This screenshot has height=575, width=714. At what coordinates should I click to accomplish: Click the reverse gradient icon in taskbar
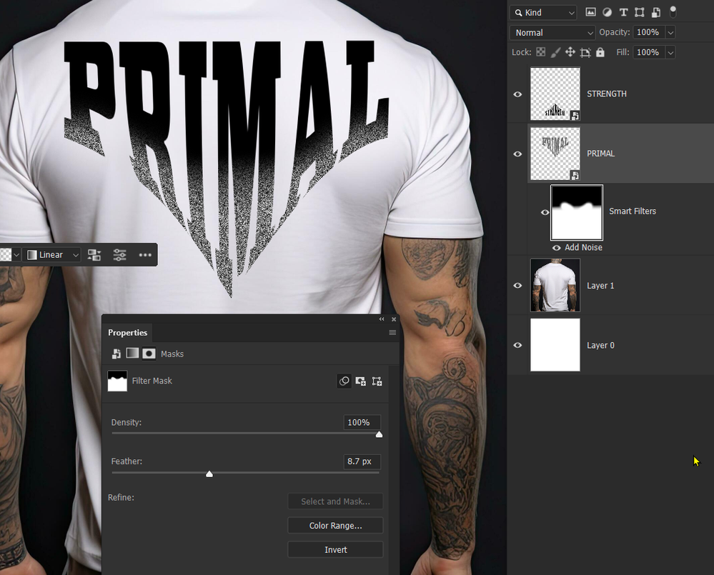tap(94, 255)
